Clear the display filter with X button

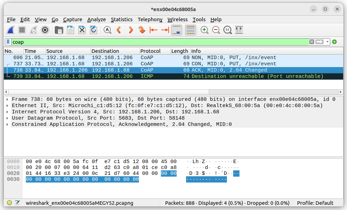coord(312,42)
